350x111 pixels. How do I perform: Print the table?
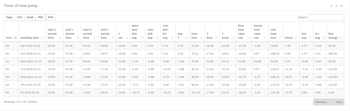click(x=51, y=17)
